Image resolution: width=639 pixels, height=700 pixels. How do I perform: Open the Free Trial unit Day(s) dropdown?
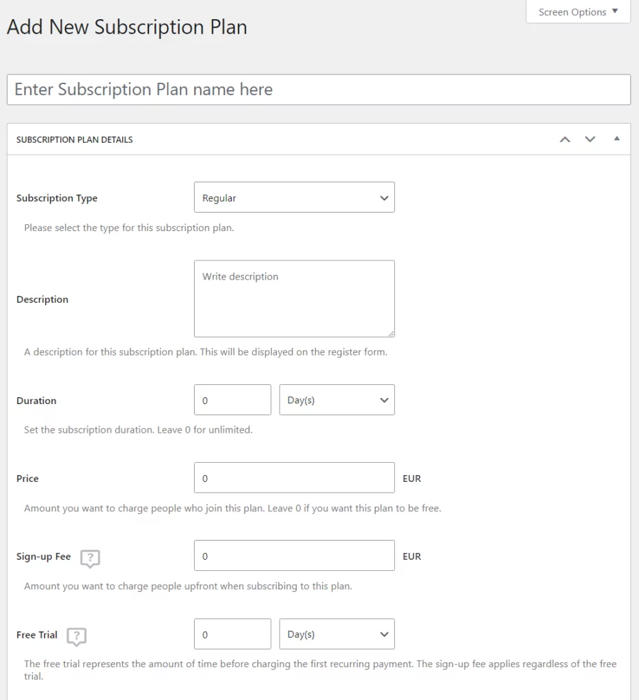point(337,634)
